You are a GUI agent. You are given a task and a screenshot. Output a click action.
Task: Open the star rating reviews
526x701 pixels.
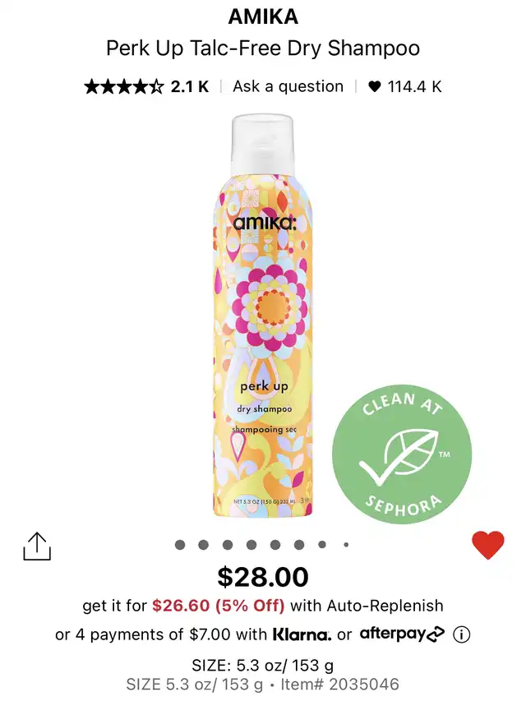point(124,86)
